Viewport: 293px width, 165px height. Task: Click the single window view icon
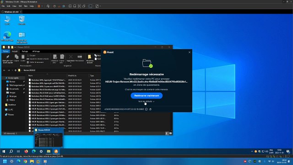point(75,6)
